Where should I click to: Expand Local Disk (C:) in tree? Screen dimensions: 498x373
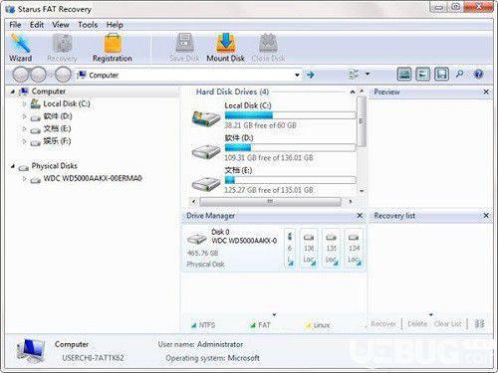click(24, 103)
